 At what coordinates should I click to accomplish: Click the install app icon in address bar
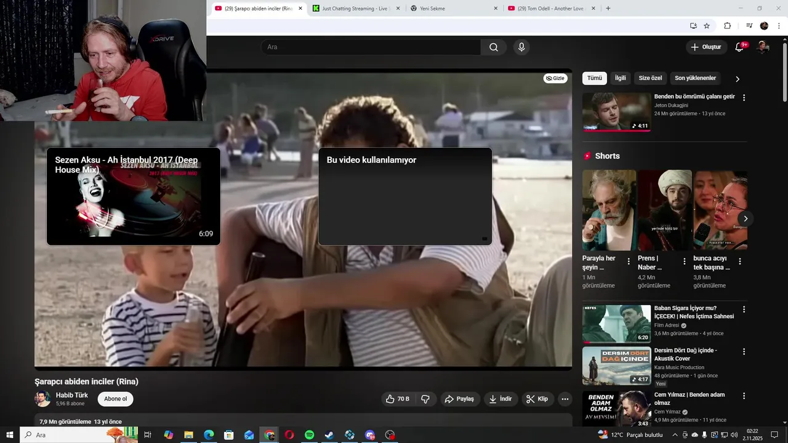tap(693, 26)
